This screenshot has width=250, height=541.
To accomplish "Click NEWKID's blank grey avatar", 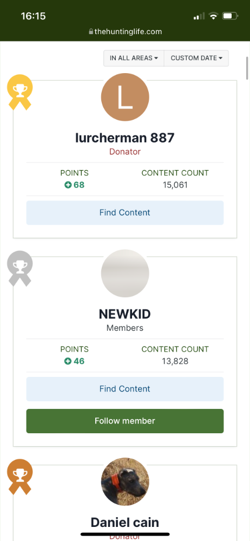I will click(x=125, y=273).
